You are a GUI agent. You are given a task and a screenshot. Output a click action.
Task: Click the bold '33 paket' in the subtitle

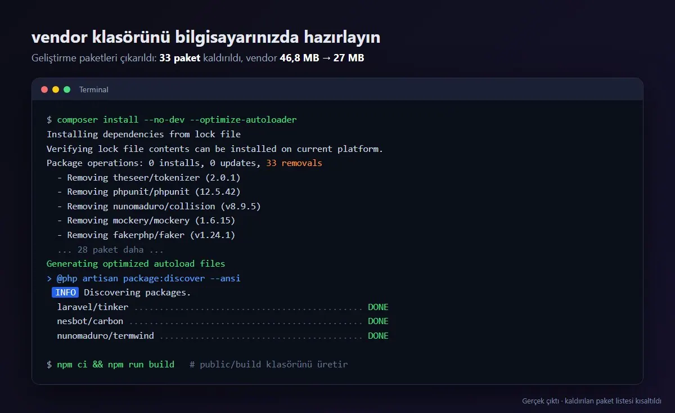pyautogui.click(x=180, y=58)
